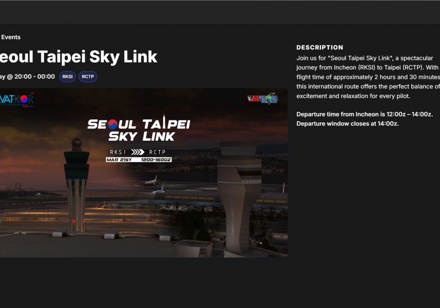Click the RCTP airport badge under title
This screenshot has height=308, width=440.
(88, 77)
